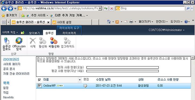Screen dimensions: 195x100
Task: Open the OnlineWP solution link
Action: coord(49,86)
